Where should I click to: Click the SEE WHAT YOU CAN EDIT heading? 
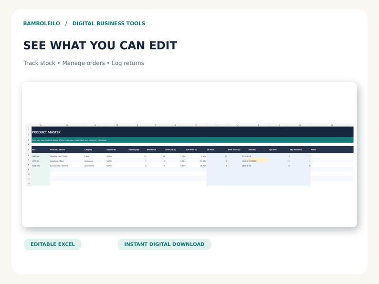pos(100,45)
